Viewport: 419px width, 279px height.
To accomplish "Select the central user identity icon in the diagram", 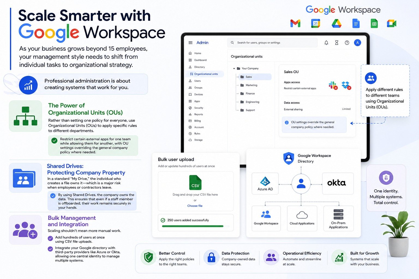I will point(301,184).
